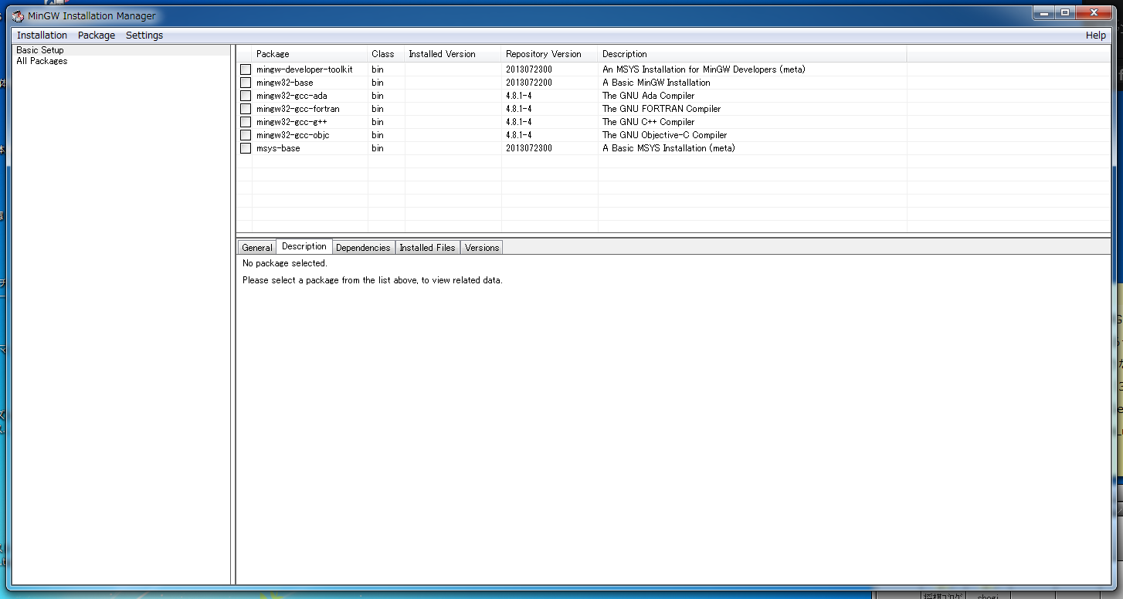Click the Class column header
1123x599 pixels.
pos(386,54)
